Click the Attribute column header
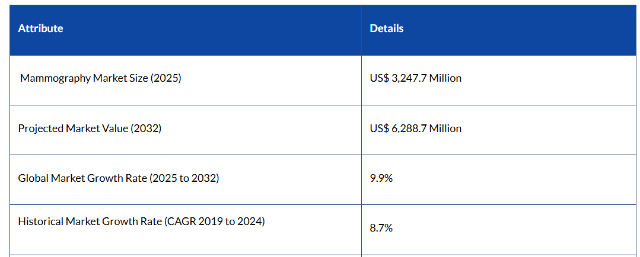Image resolution: width=640 pixels, height=257 pixels. click(x=40, y=28)
